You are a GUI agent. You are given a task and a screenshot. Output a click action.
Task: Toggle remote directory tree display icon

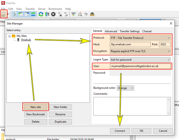click(27, 14)
